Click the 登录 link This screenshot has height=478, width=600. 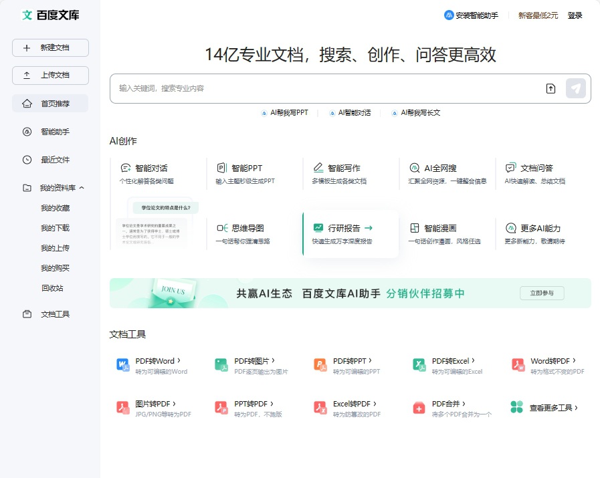[575, 15]
